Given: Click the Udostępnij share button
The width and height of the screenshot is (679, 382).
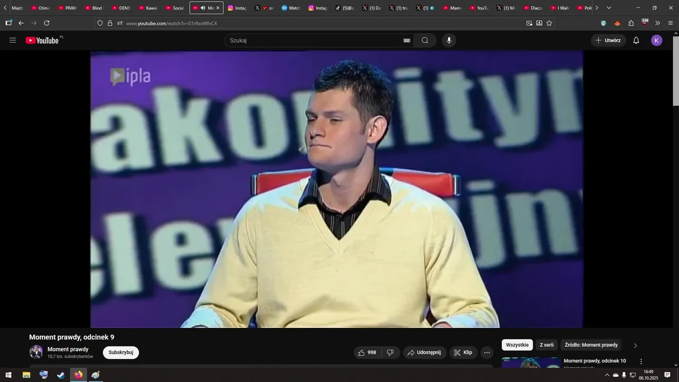Looking at the screenshot, I should 424,352.
